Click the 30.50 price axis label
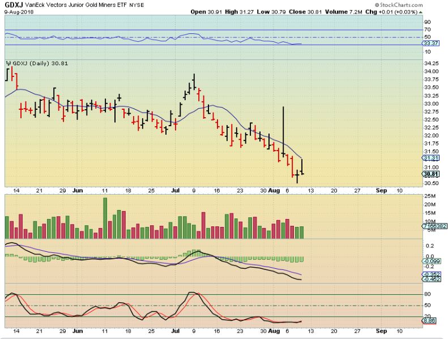Image resolution: width=448 pixels, height=339 pixels. pyautogui.click(x=432, y=183)
